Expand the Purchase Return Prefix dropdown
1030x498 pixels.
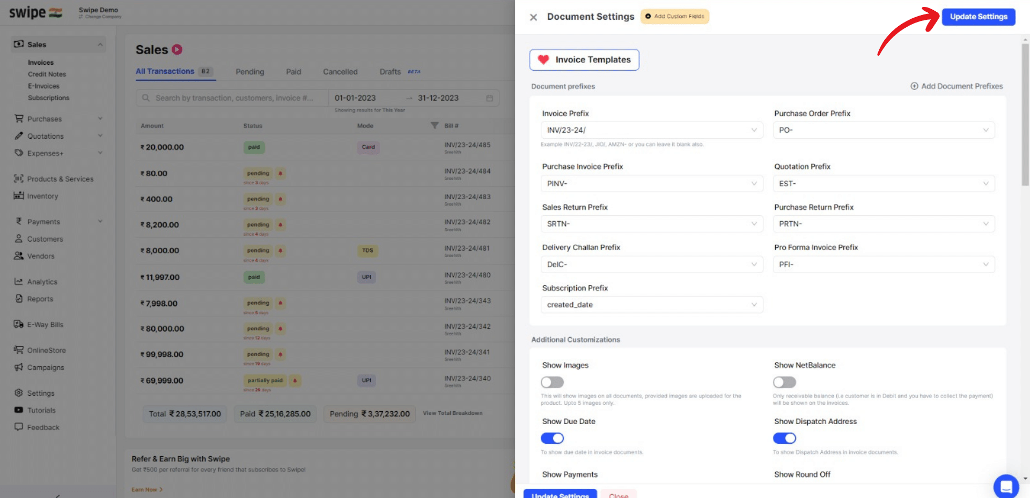pos(884,224)
